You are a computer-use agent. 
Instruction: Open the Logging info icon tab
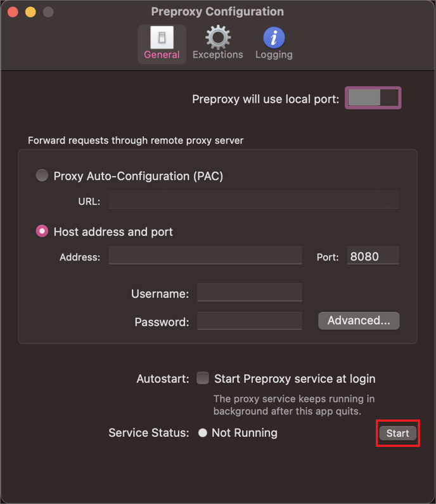[x=274, y=44]
